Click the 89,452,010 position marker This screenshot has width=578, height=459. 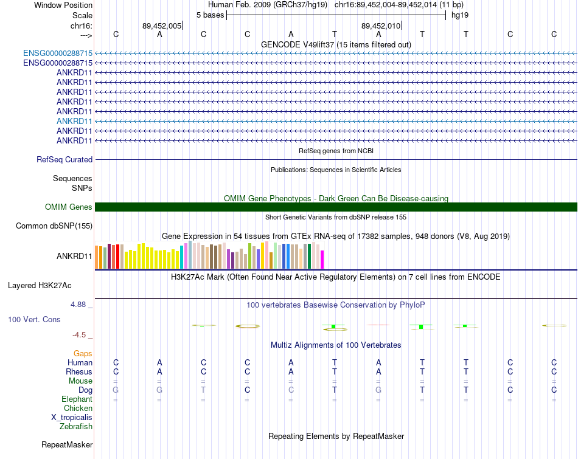[381, 26]
